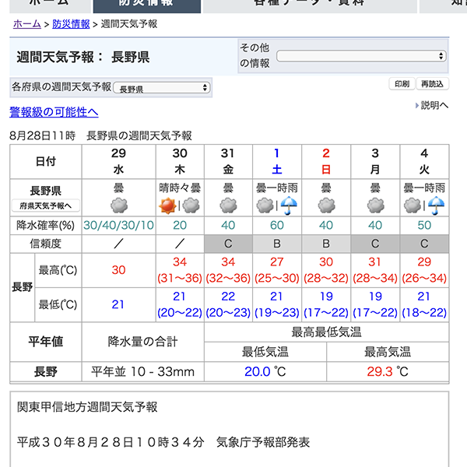This screenshot has width=467, height=467.
Task: Click the red 2 日 date header
Action: [326, 161]
